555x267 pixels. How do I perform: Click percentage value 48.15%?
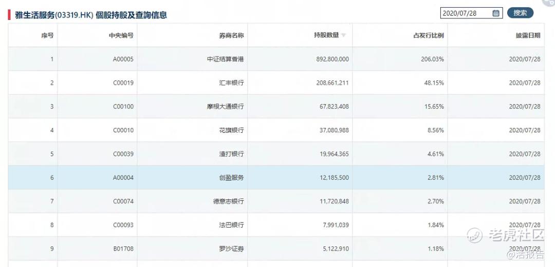click(x=434, y=83)
